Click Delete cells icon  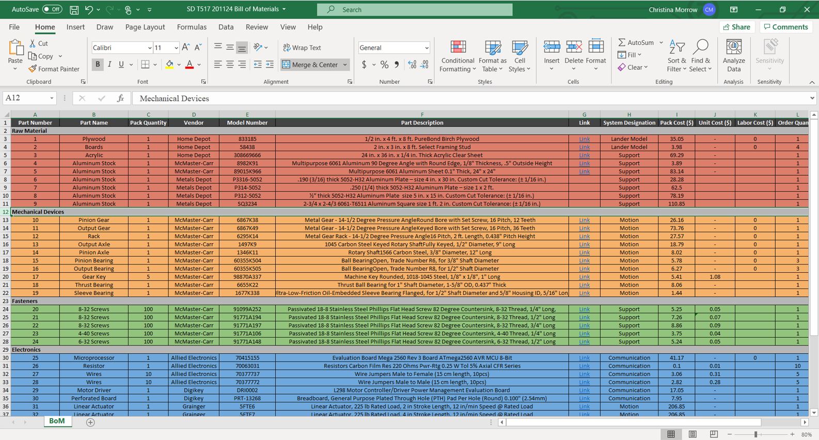click(x=574, y=48)
